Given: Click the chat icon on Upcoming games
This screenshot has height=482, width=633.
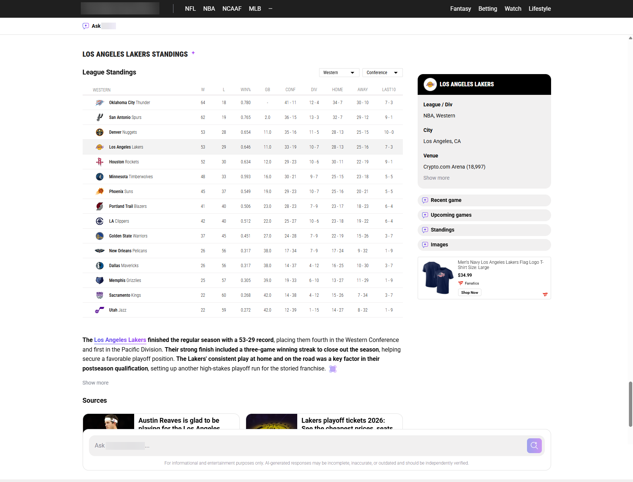Looking at the screenshot, I should [x=425, y=215].
